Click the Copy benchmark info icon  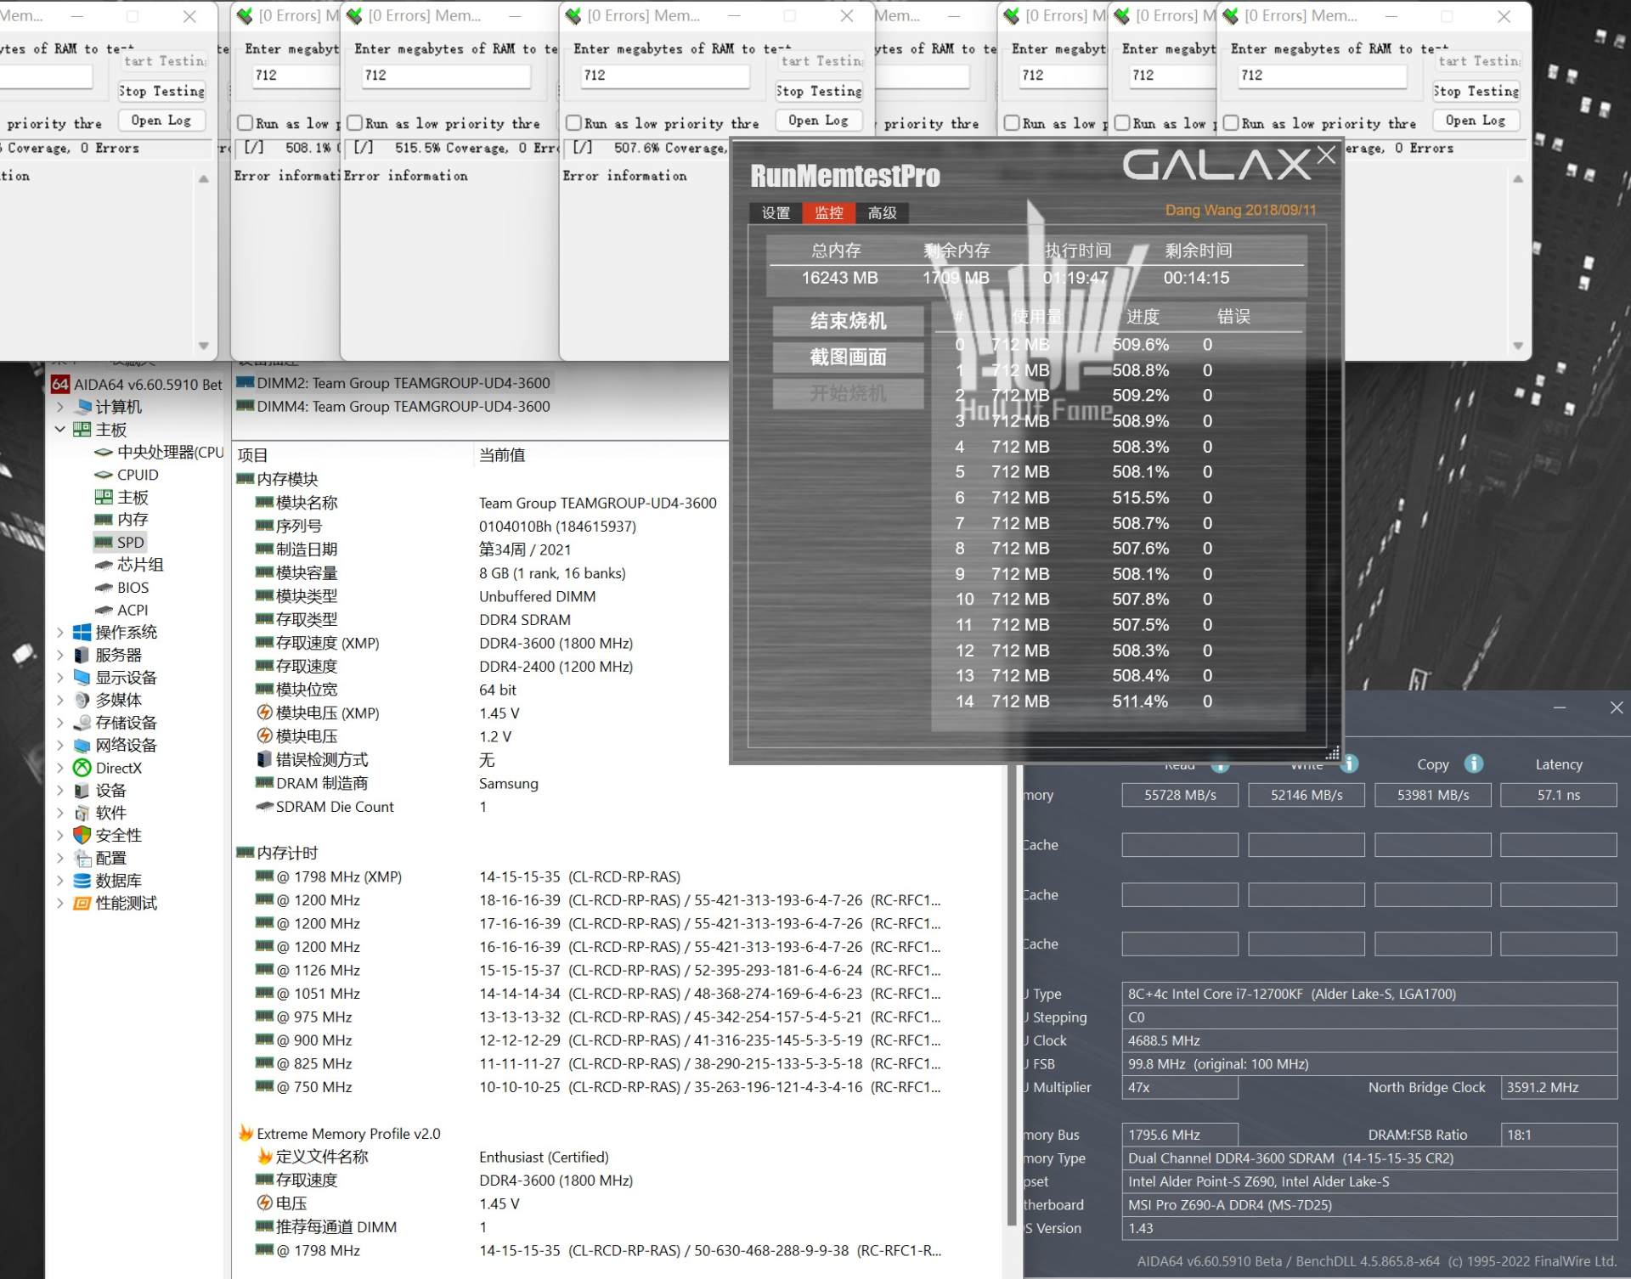pyautogui.click(x=1474, y=763)
